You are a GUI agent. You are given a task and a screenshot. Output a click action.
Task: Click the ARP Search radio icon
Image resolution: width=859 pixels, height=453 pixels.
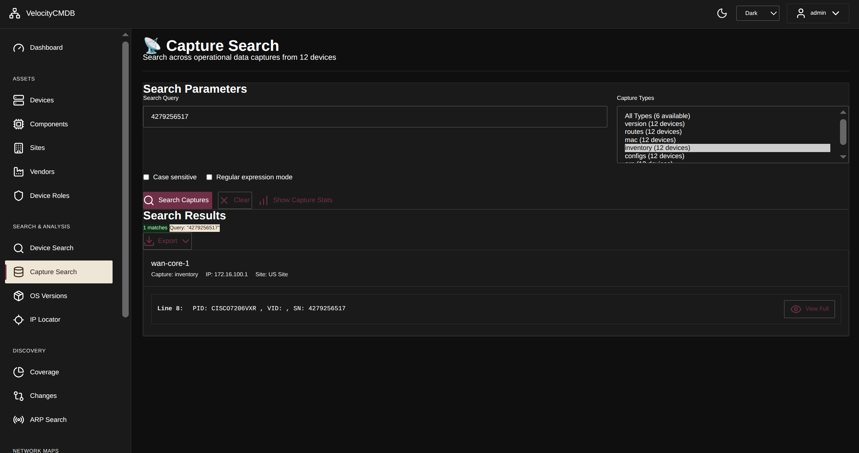(19, 420)
